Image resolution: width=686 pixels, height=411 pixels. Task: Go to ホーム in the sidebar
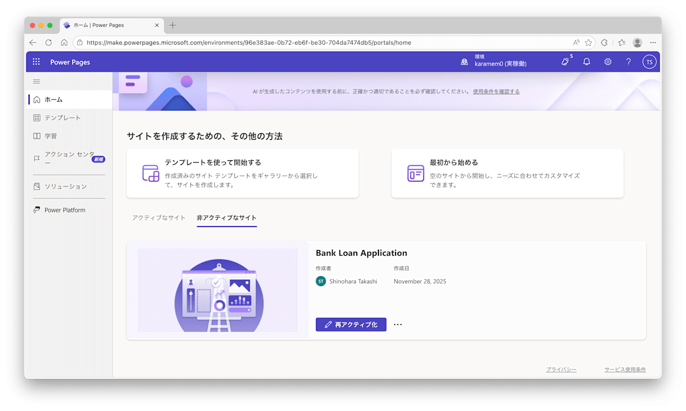click(69, 100)
